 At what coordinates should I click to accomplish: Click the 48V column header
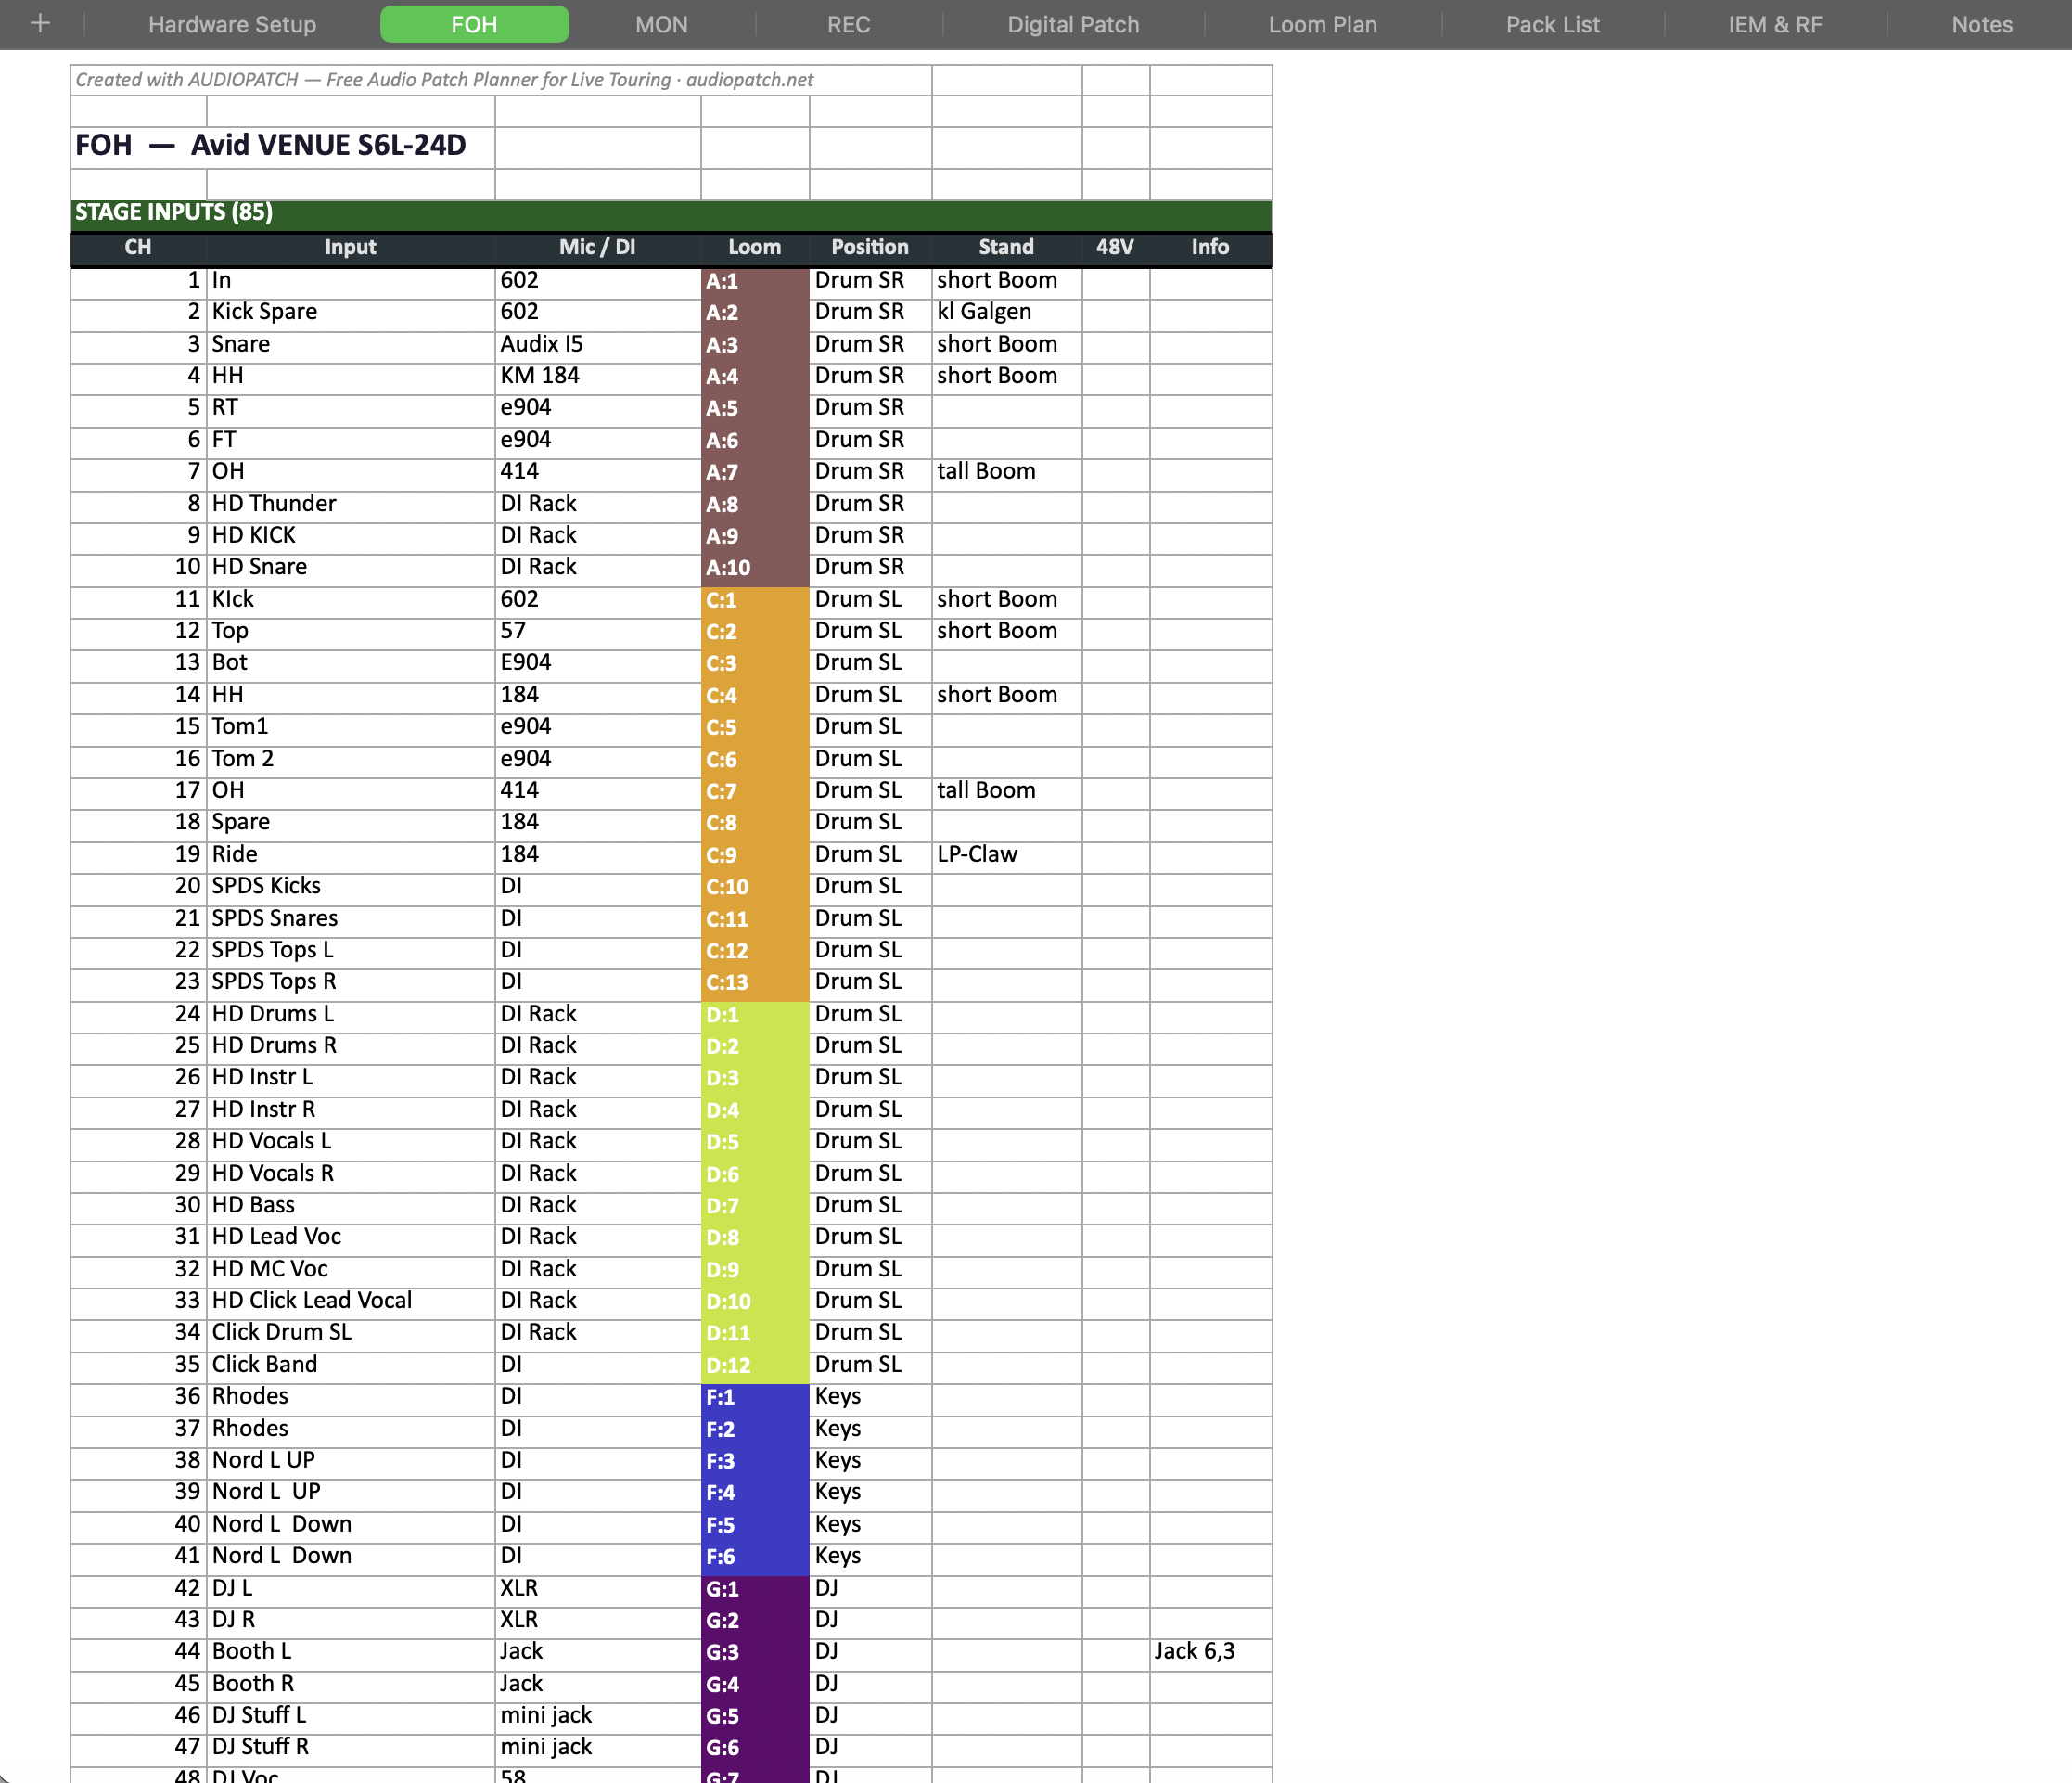[1115, 248]
